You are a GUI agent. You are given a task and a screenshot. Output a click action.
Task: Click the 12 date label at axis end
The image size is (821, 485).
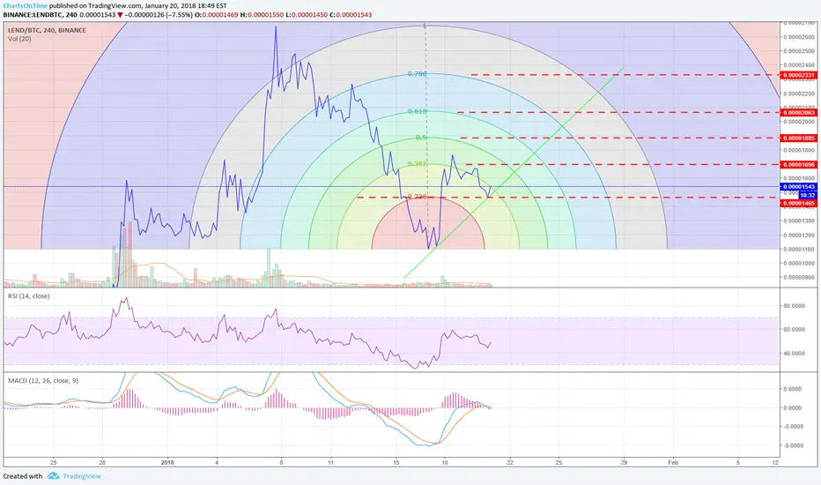pyautogui.click(x=775, y=462)
